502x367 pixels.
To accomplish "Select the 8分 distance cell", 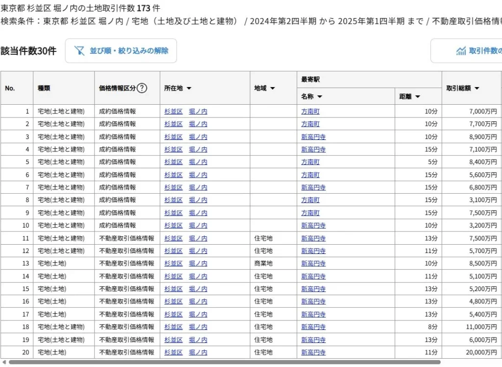I will (x=418, y=327).
